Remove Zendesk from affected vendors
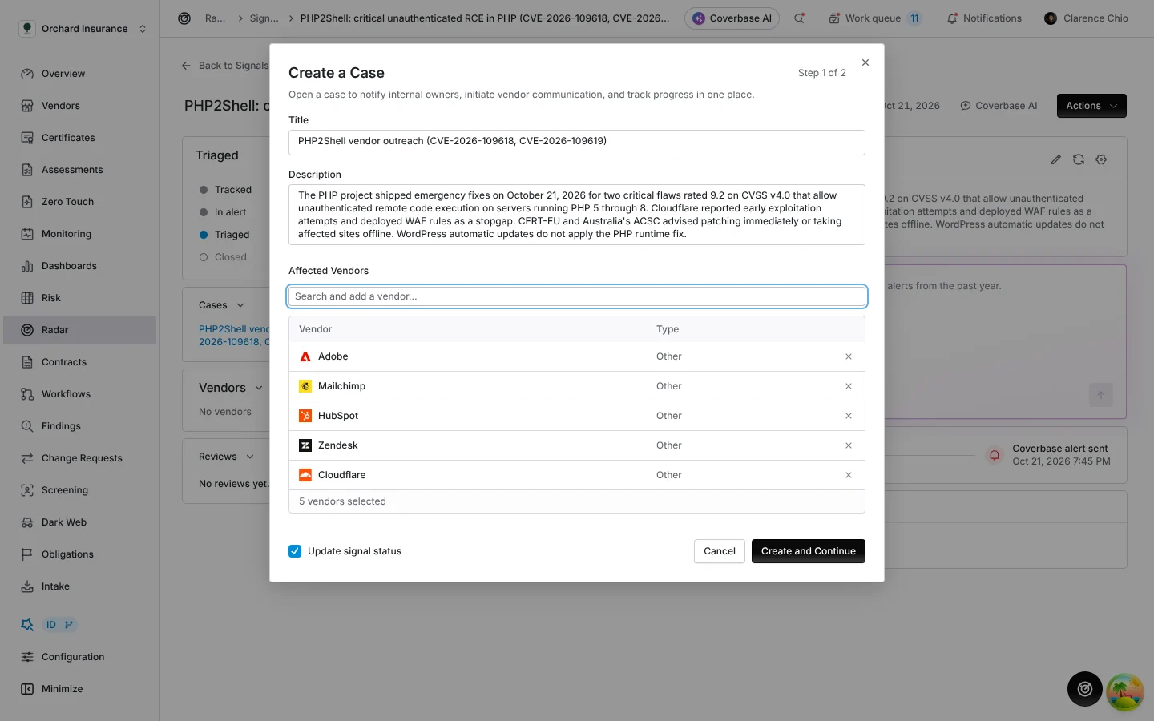This screenshot has width=1154, height=721. point(849,445)
